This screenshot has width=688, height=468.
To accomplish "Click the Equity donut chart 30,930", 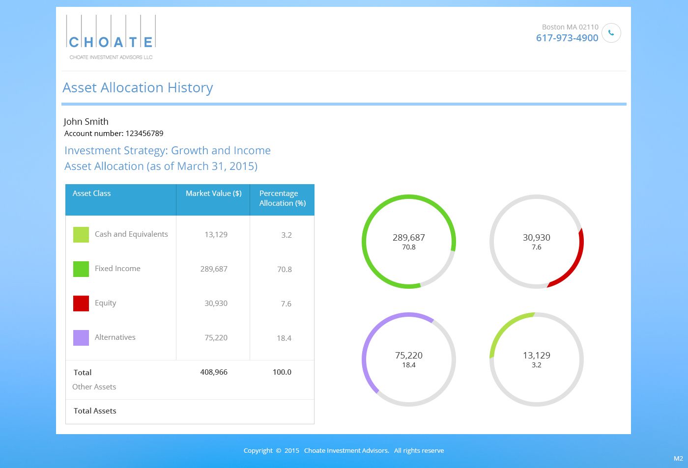I will (x=537, y=242).
